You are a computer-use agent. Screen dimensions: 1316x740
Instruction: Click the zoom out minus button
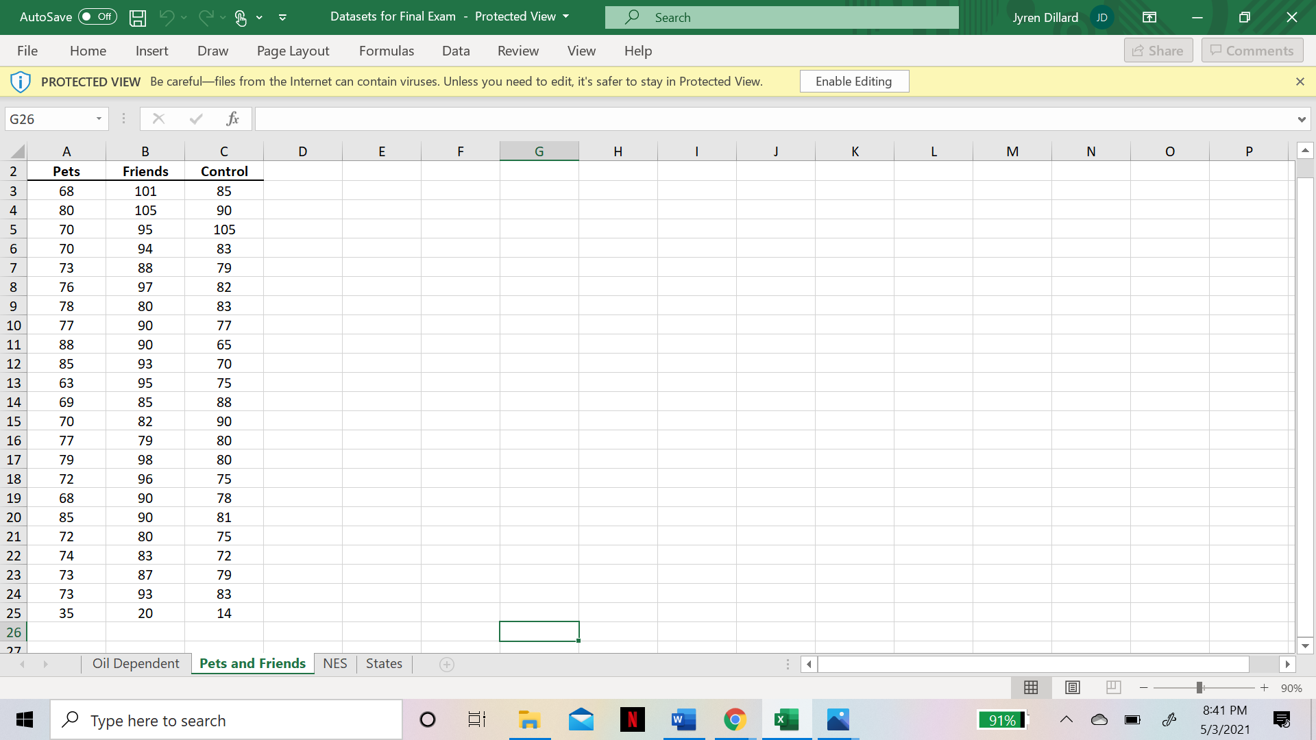(1143, 688)
